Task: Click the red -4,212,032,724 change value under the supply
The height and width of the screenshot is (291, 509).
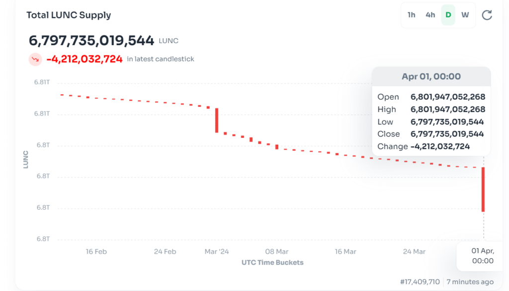Action: [85, 59]
